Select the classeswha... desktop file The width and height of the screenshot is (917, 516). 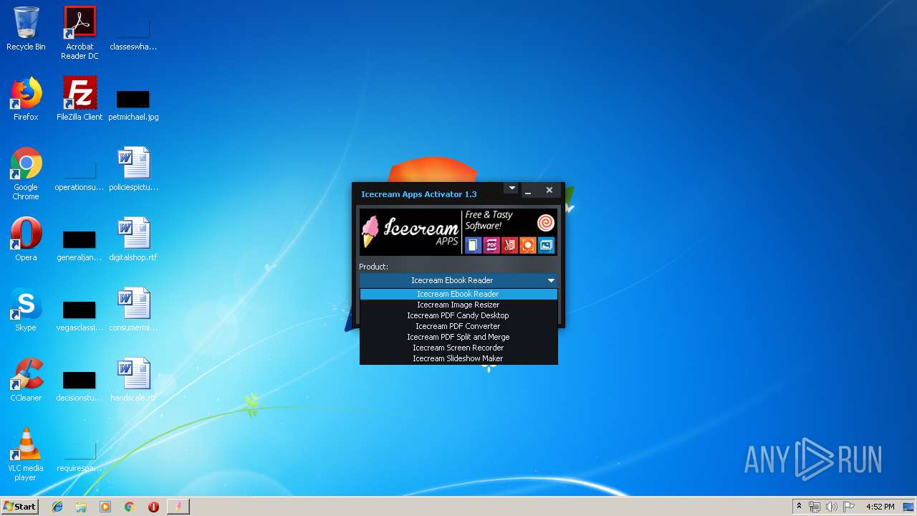point(133,34)
